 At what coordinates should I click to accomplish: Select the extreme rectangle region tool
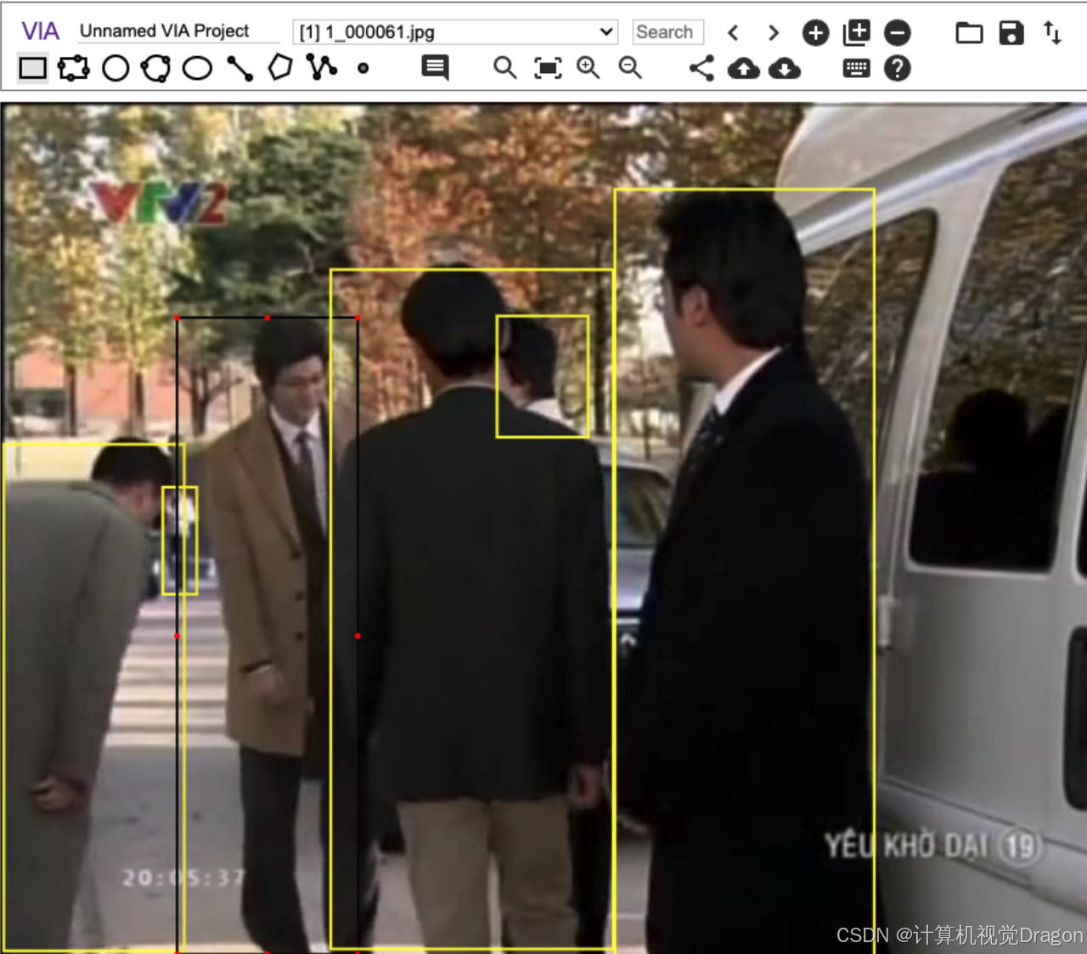coord(74,68)
